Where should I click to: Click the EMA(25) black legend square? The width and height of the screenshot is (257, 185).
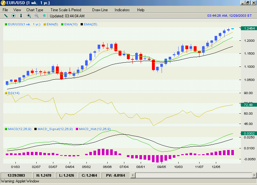click(x=82, y=24)
